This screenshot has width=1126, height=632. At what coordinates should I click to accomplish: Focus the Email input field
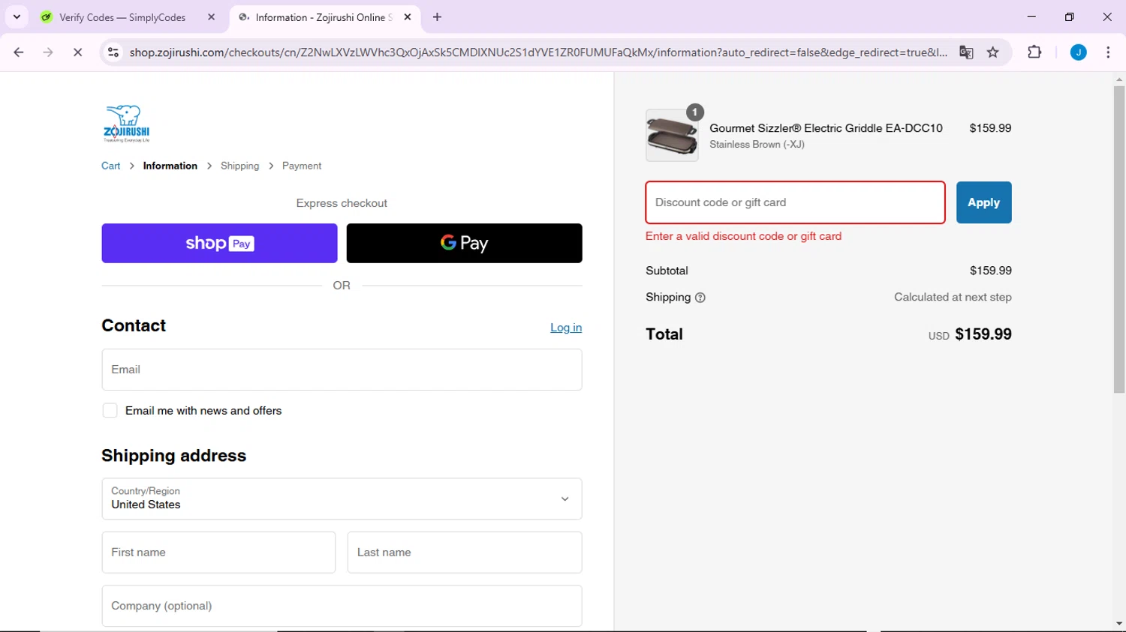point(342,370)
